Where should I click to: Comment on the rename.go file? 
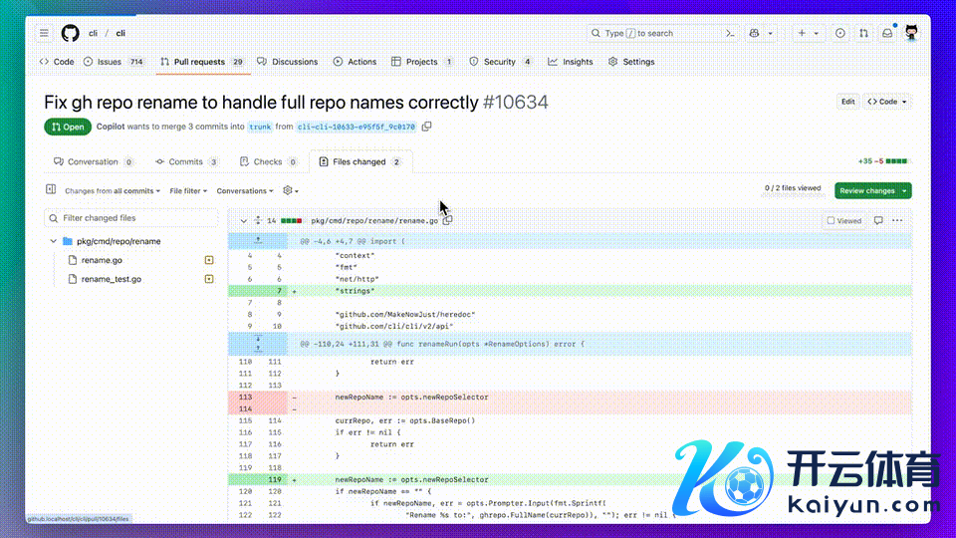pyautogui.click(x=878, y=220)
